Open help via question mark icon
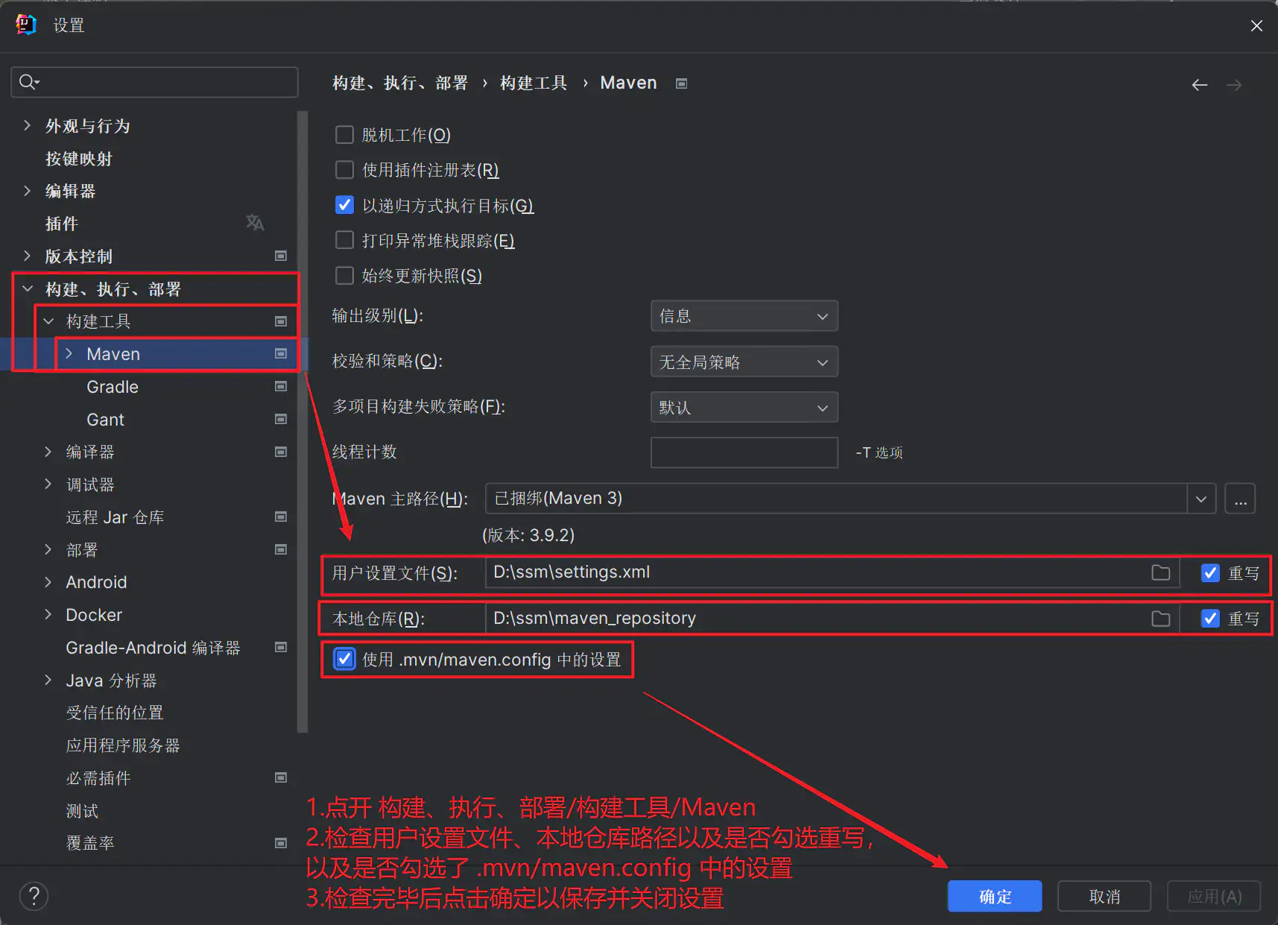 point(34,896)
